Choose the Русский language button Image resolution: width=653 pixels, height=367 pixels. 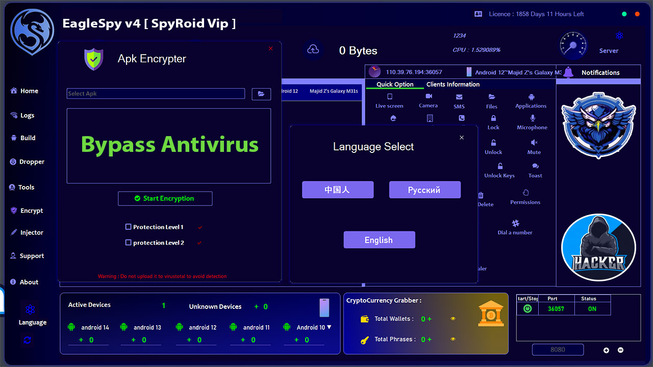coord(424,190)
